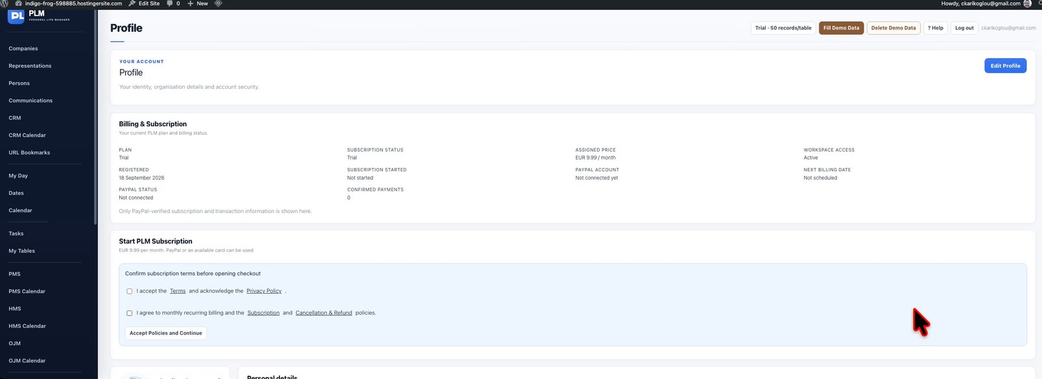Select HMS in the sidebar
The height and width of the screenshot is (379, 1042).
pyautogui.click(x=15, y=309)
